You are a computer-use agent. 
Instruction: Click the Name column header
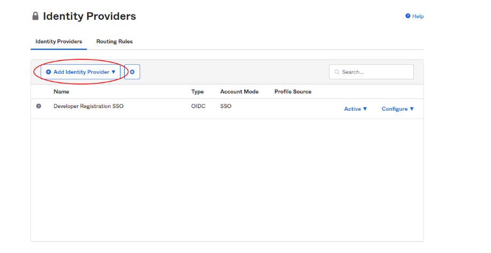(x=61, y=92)
